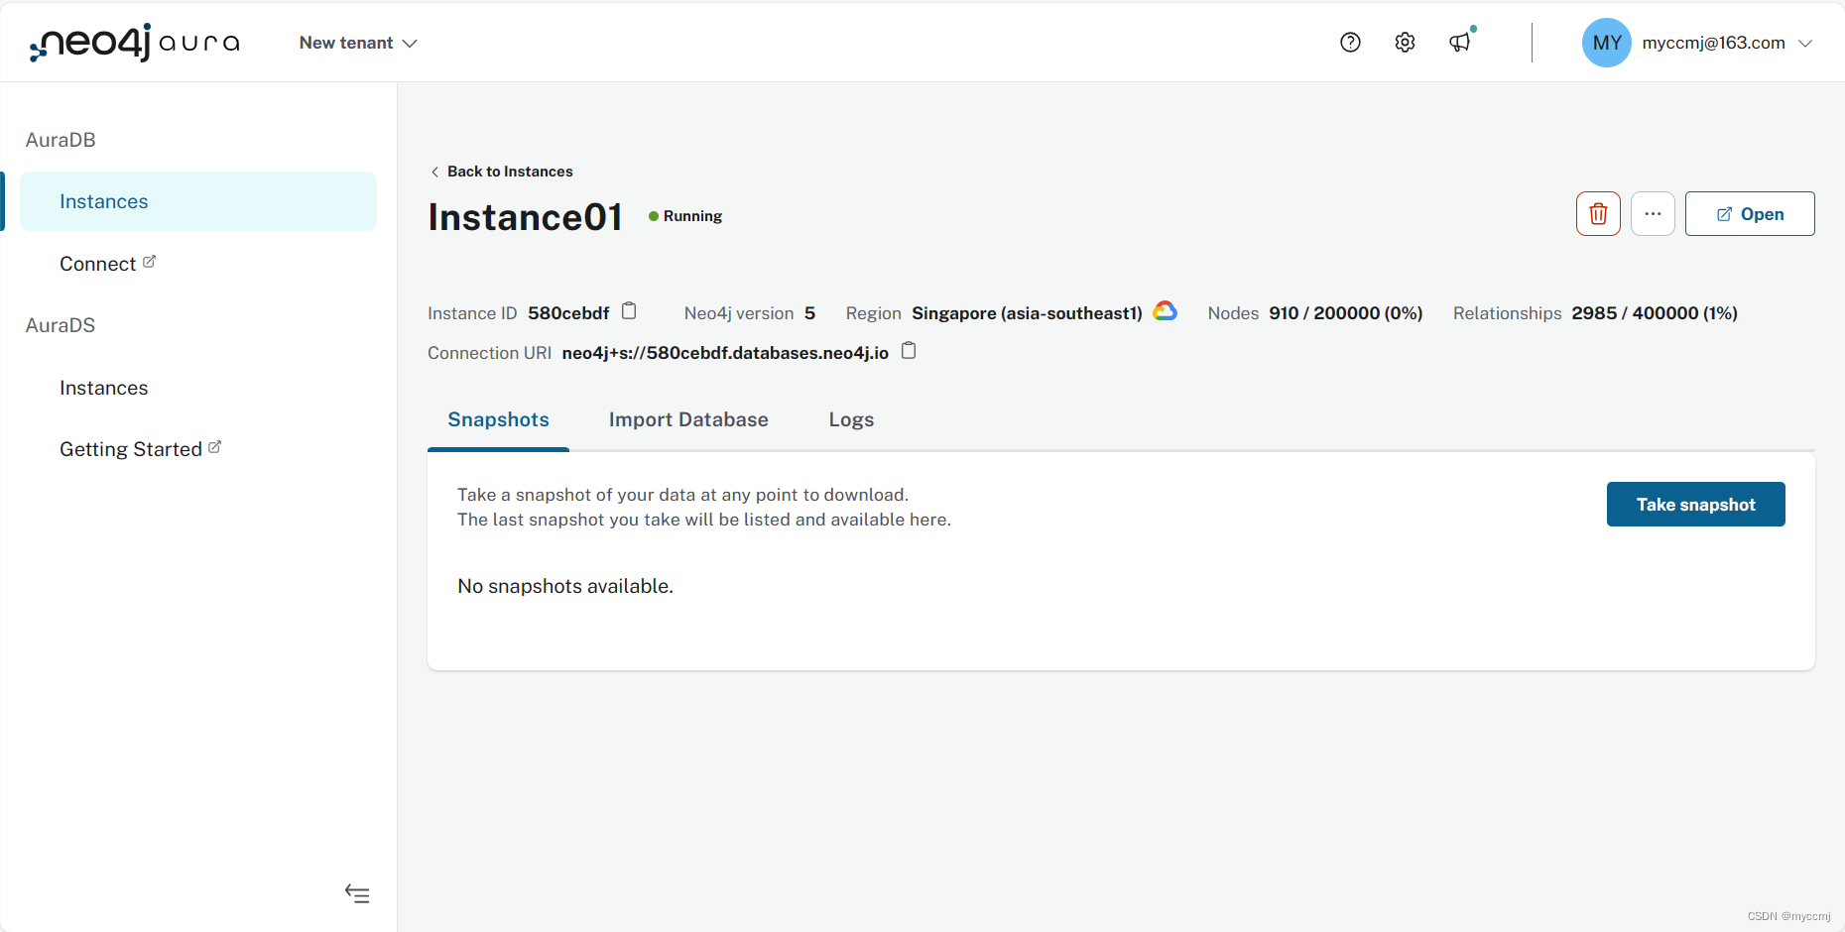Screen dimensions: 1845x932
Task: Click the No snapshots available message
Action: point(565,586)
